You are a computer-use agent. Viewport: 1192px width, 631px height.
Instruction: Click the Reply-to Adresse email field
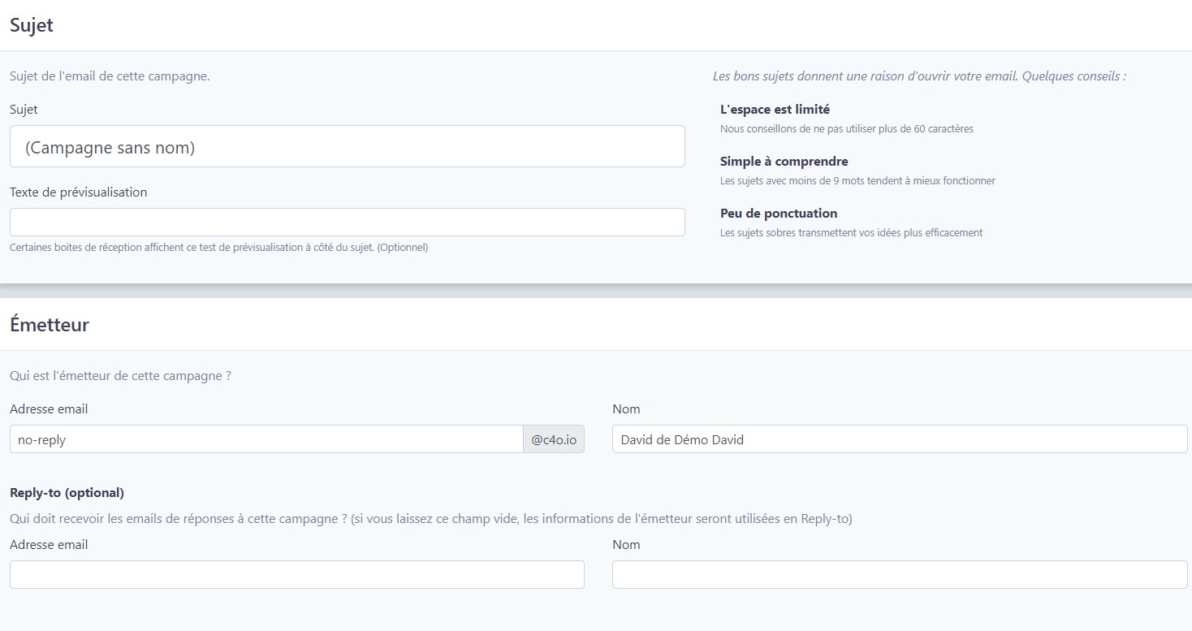pos(297,574)
